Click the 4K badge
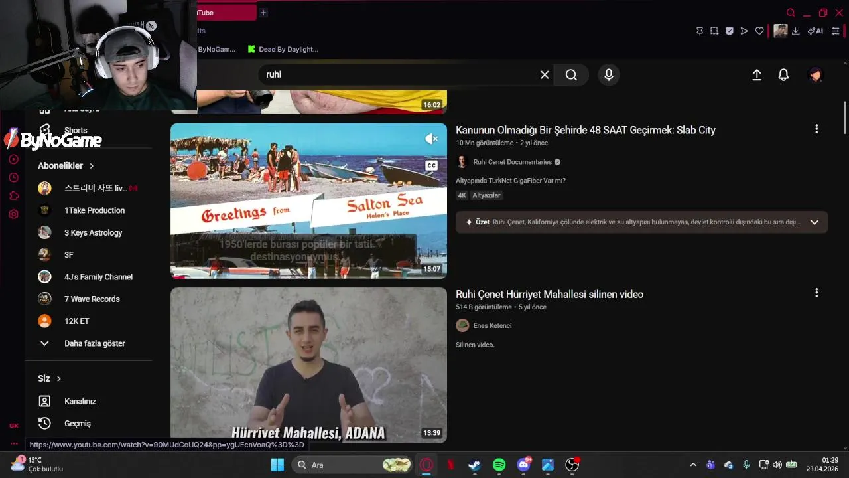 click(x=462, y=195)
